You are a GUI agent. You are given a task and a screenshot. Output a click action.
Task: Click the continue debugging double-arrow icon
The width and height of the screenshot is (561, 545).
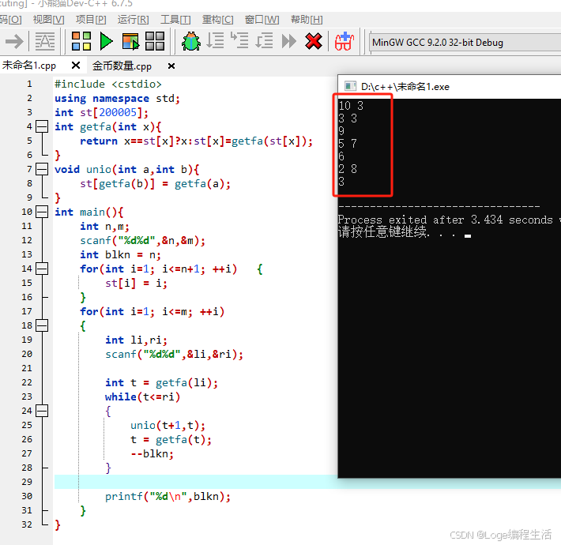coord(288,41)
